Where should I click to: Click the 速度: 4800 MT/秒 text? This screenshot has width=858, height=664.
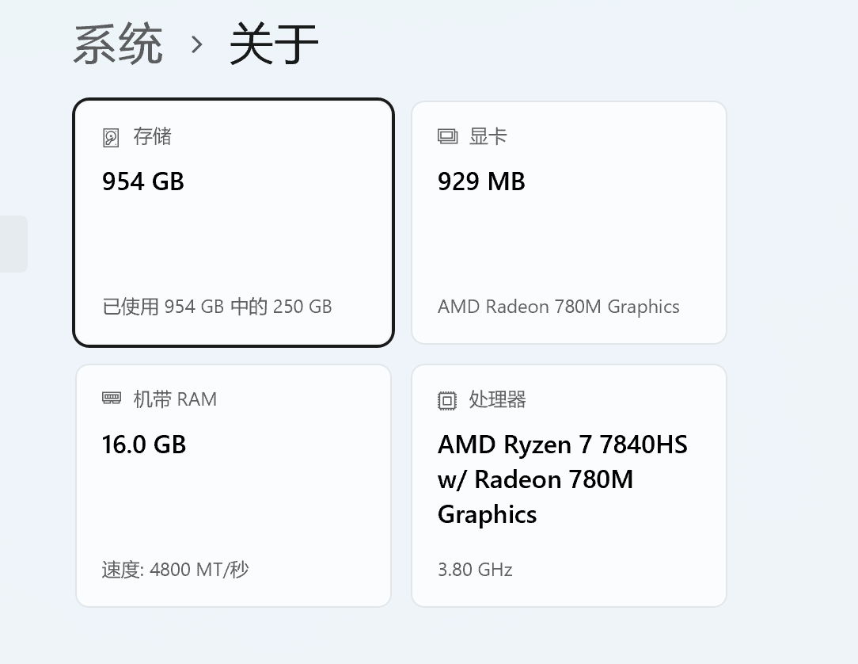pyautogui.click(x=176, y=570)
